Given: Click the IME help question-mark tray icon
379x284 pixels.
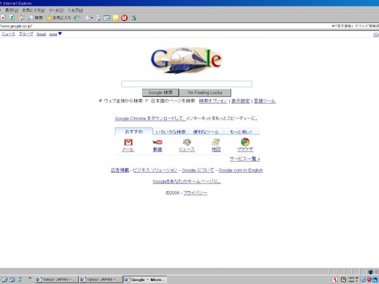Looking at the screenshot, I should tap(343, 279).
